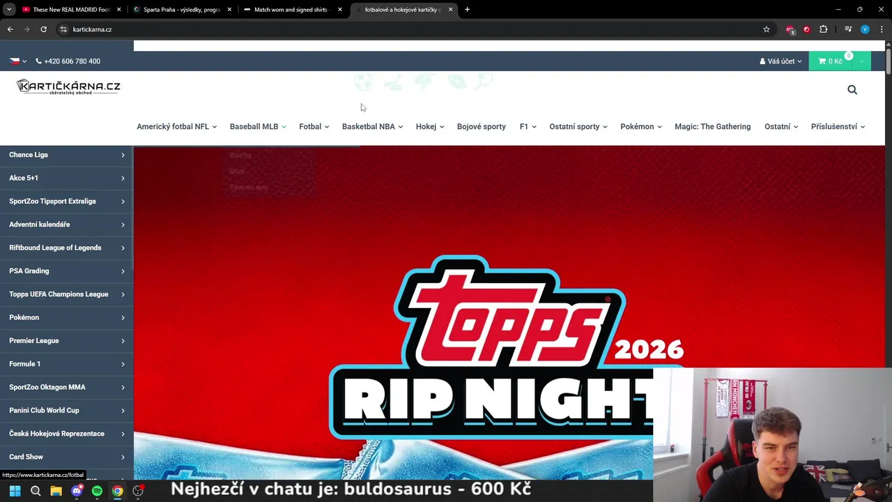Open Premier League sidebar category
892x502 pixels.
[x=66, y=340]
